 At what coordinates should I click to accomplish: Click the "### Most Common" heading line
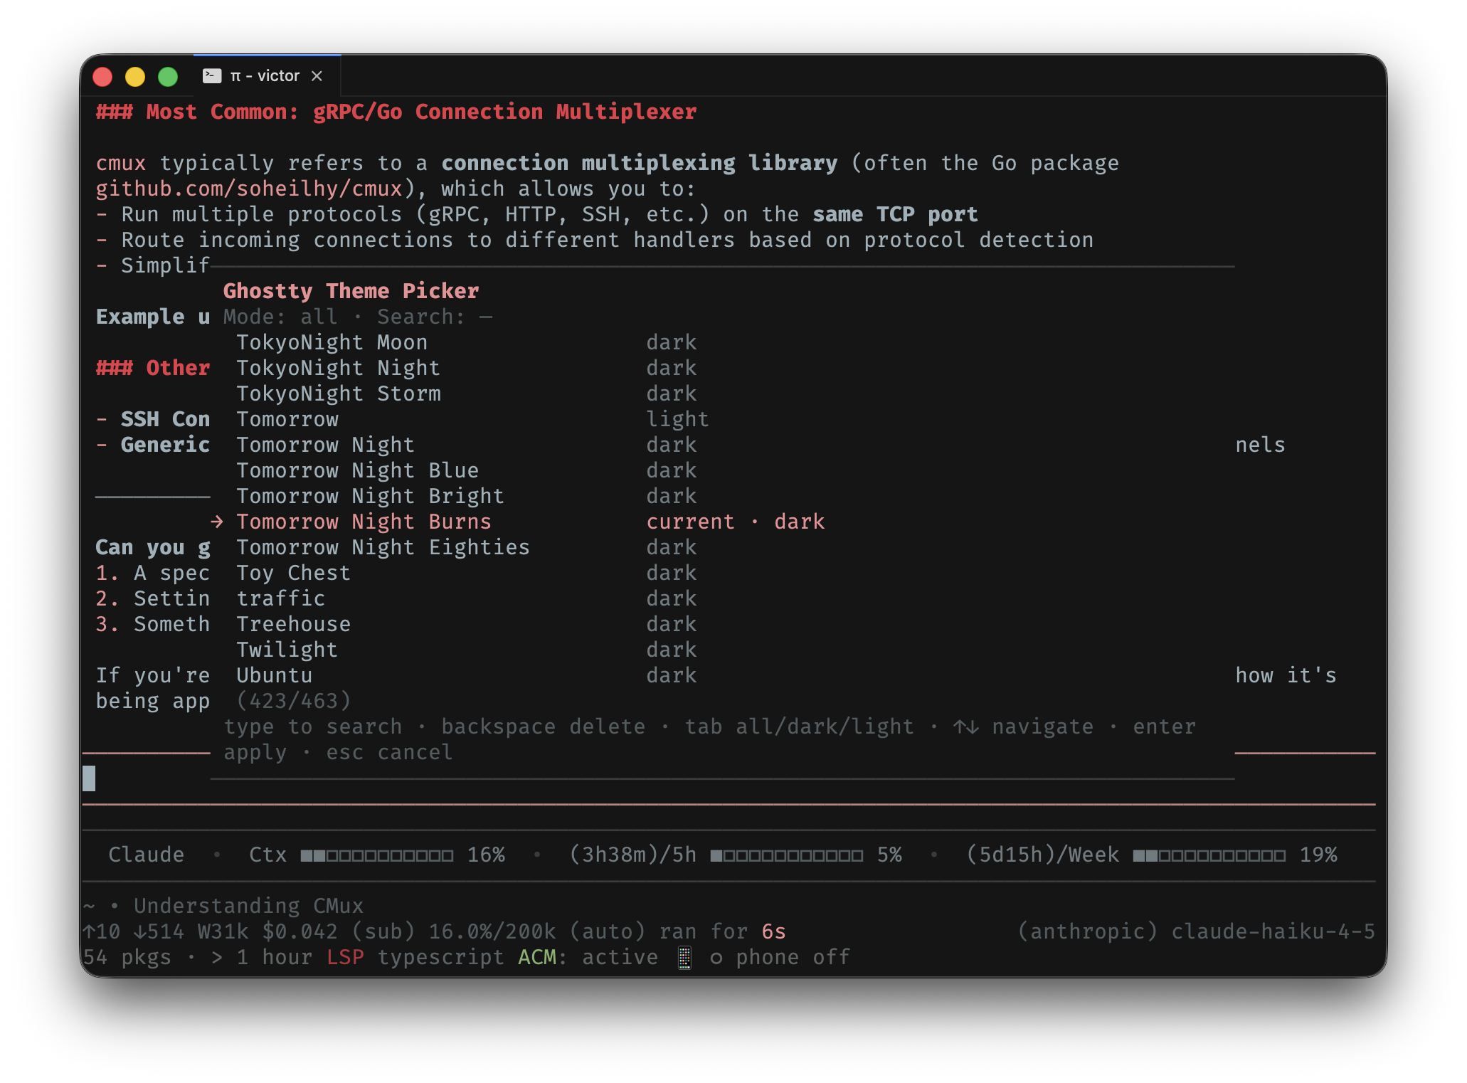pyautogui.click(x=396, y=112)
